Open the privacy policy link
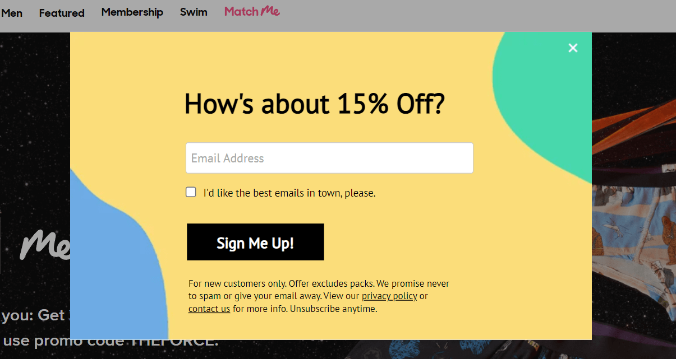This screenshot has width=676, height=359. coord(389,296)
